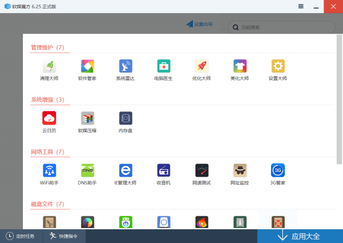Screen dimensions: 343x243
Task: Open 云日历 red cloud icon
Action: 49,118
